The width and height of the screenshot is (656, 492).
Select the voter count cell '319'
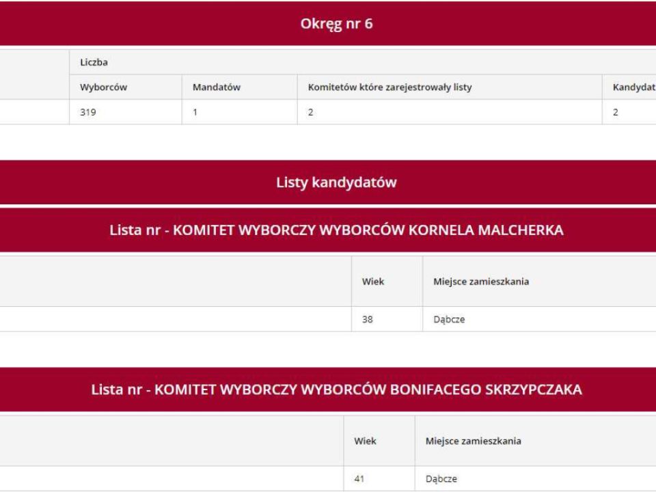point(87,112)
